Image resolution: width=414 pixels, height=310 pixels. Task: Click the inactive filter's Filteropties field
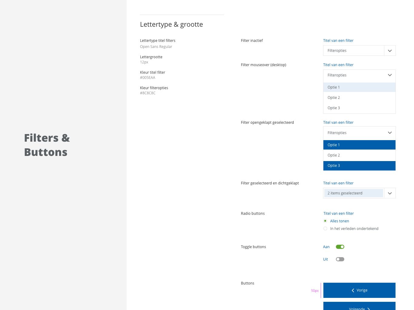click(x=354, y=51)
